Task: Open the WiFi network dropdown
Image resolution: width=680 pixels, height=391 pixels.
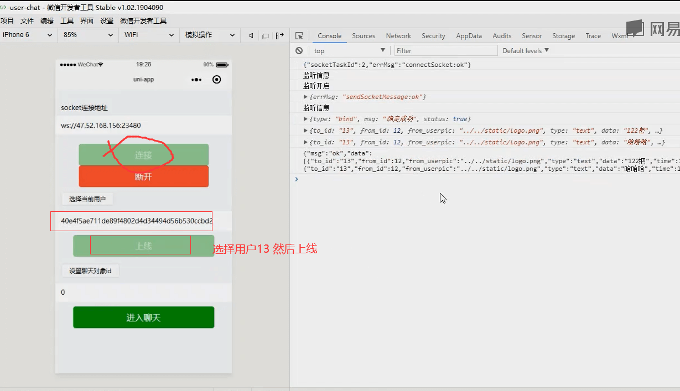Action: click(148, 35)
